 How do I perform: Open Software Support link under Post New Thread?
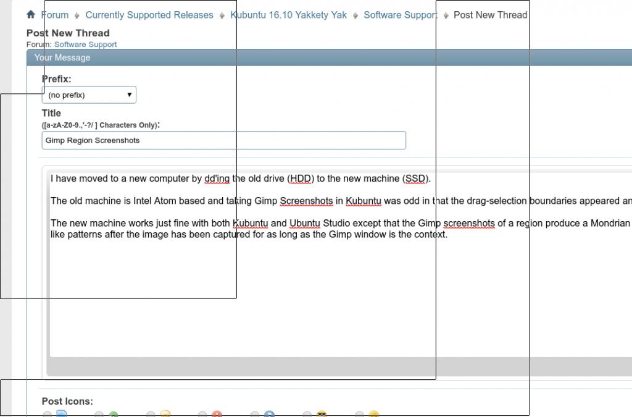click(x=85, y=44)
